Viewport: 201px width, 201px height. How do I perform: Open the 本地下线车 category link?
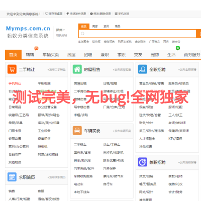pos(82,192)
